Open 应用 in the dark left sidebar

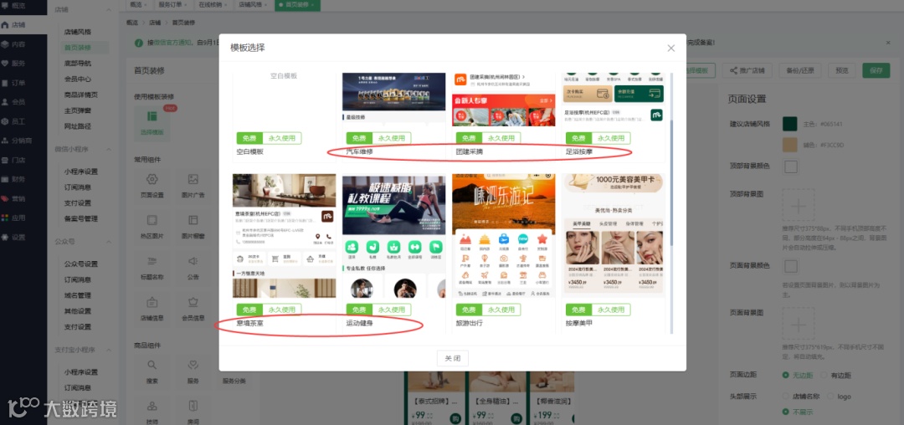pos(14,218)
